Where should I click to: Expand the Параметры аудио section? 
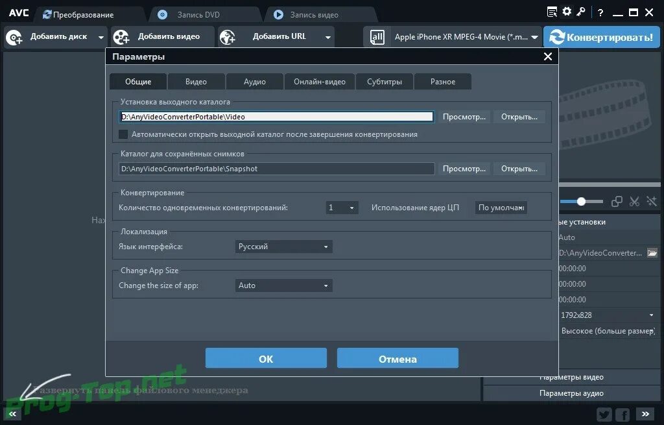tap(571, 393)
